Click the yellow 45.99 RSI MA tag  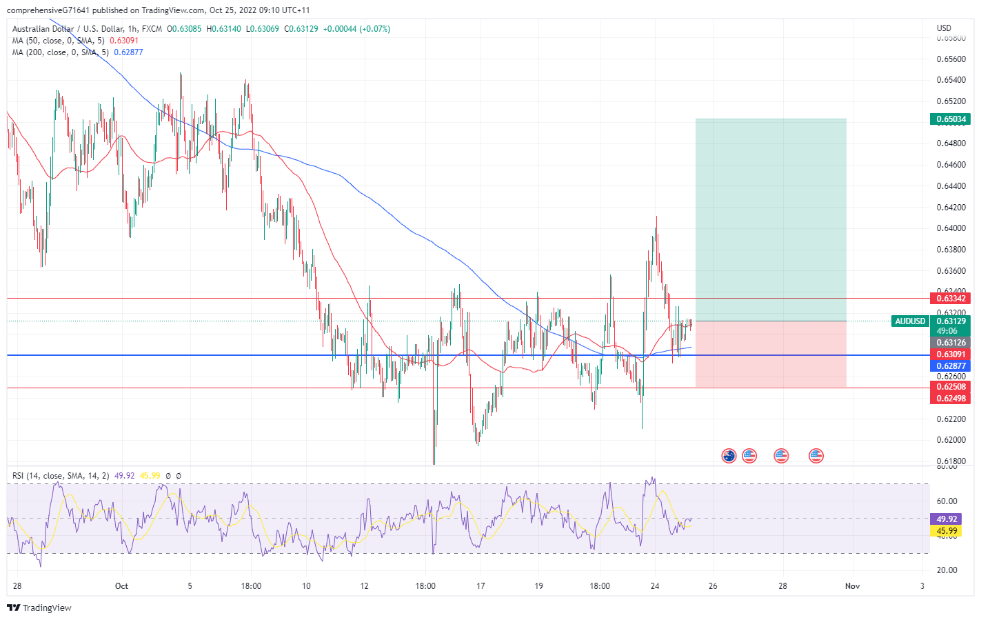947,531
